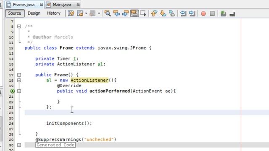Image resolution: width=269 pixels, height=151 pixels.
Task: Click the navigate Back history icon
Action: tap(80, 13)
